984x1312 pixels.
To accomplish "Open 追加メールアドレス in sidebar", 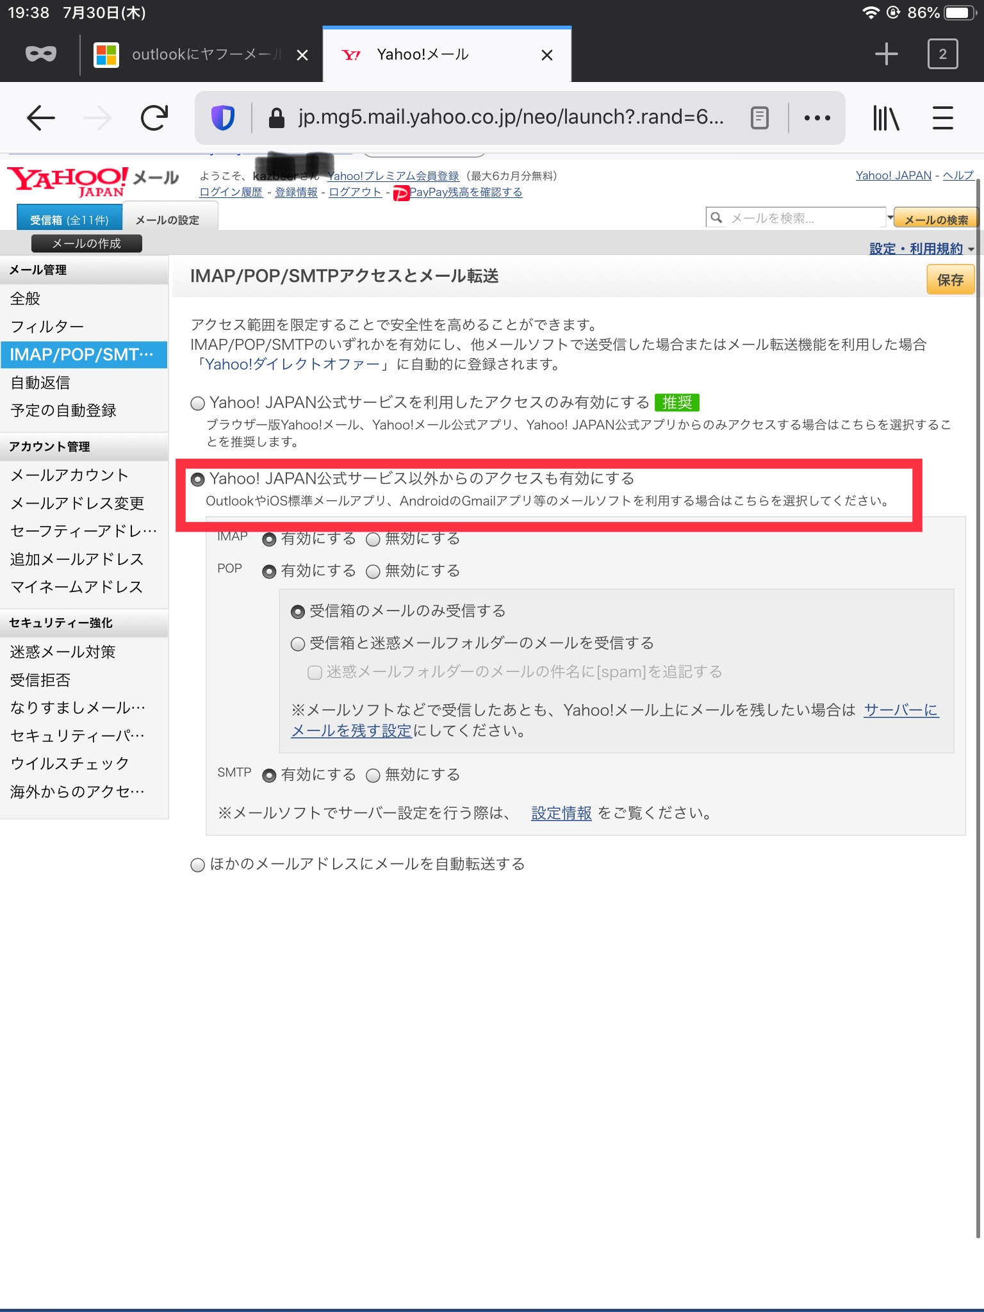I will tap(84, 559).
